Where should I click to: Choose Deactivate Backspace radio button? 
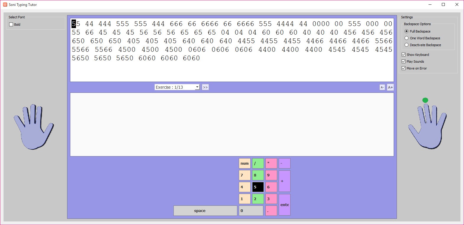pyautogui.click(x=406, y=45)
